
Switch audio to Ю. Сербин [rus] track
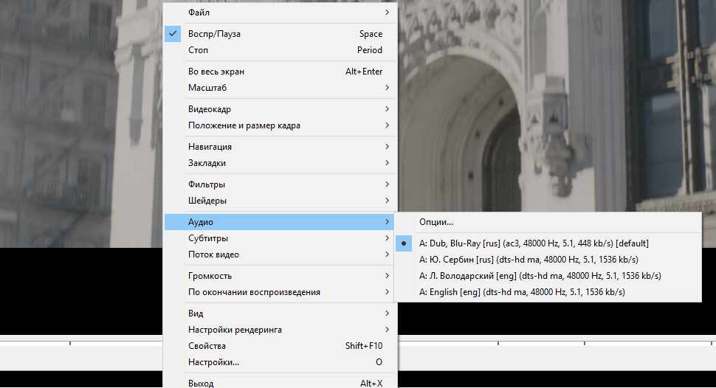click(x=529, y=260)
